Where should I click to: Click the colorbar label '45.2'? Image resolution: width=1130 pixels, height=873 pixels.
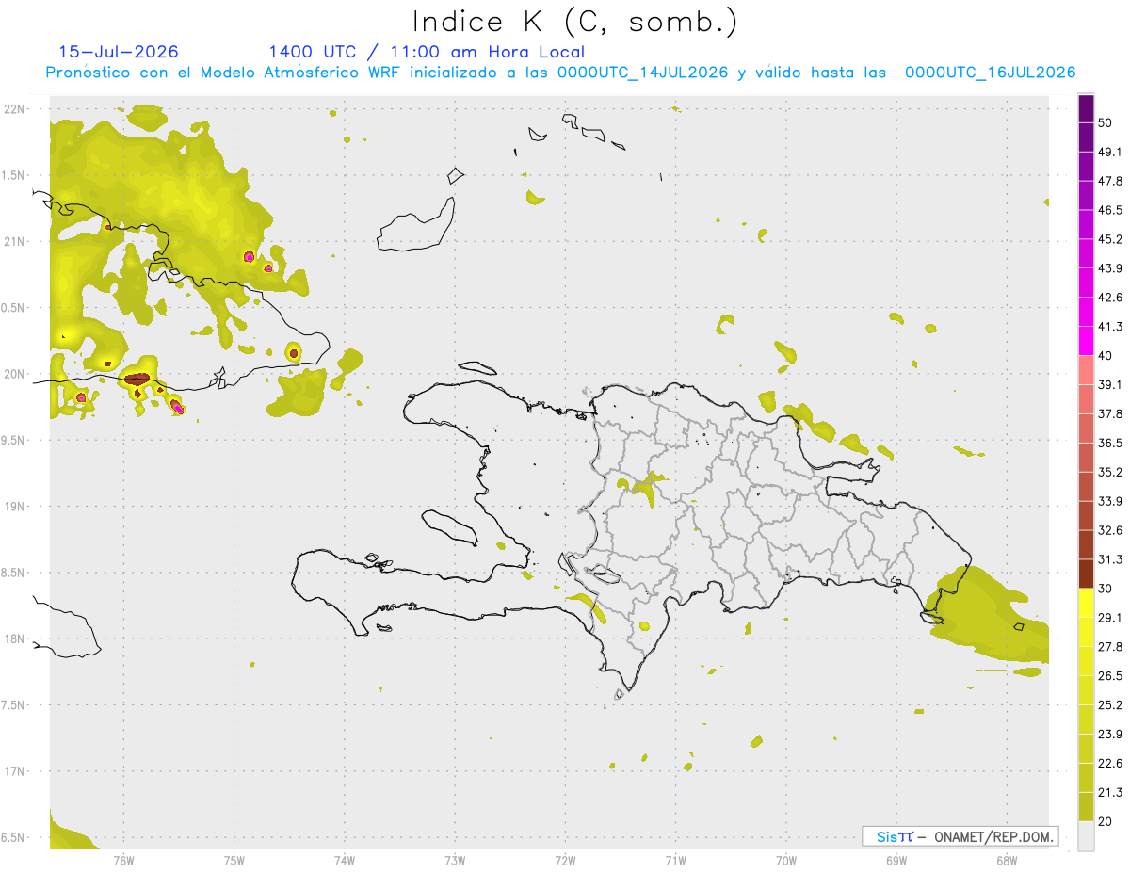1110,239
